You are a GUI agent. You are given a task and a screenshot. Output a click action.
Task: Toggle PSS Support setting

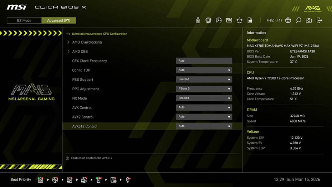click(x=204, y=79)
